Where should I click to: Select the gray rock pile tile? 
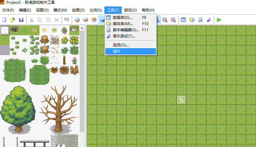tap(54, 40)
